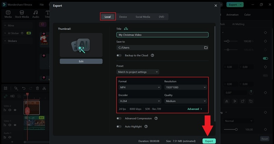Open the Stock Media panel icon

tap(22, 13)
